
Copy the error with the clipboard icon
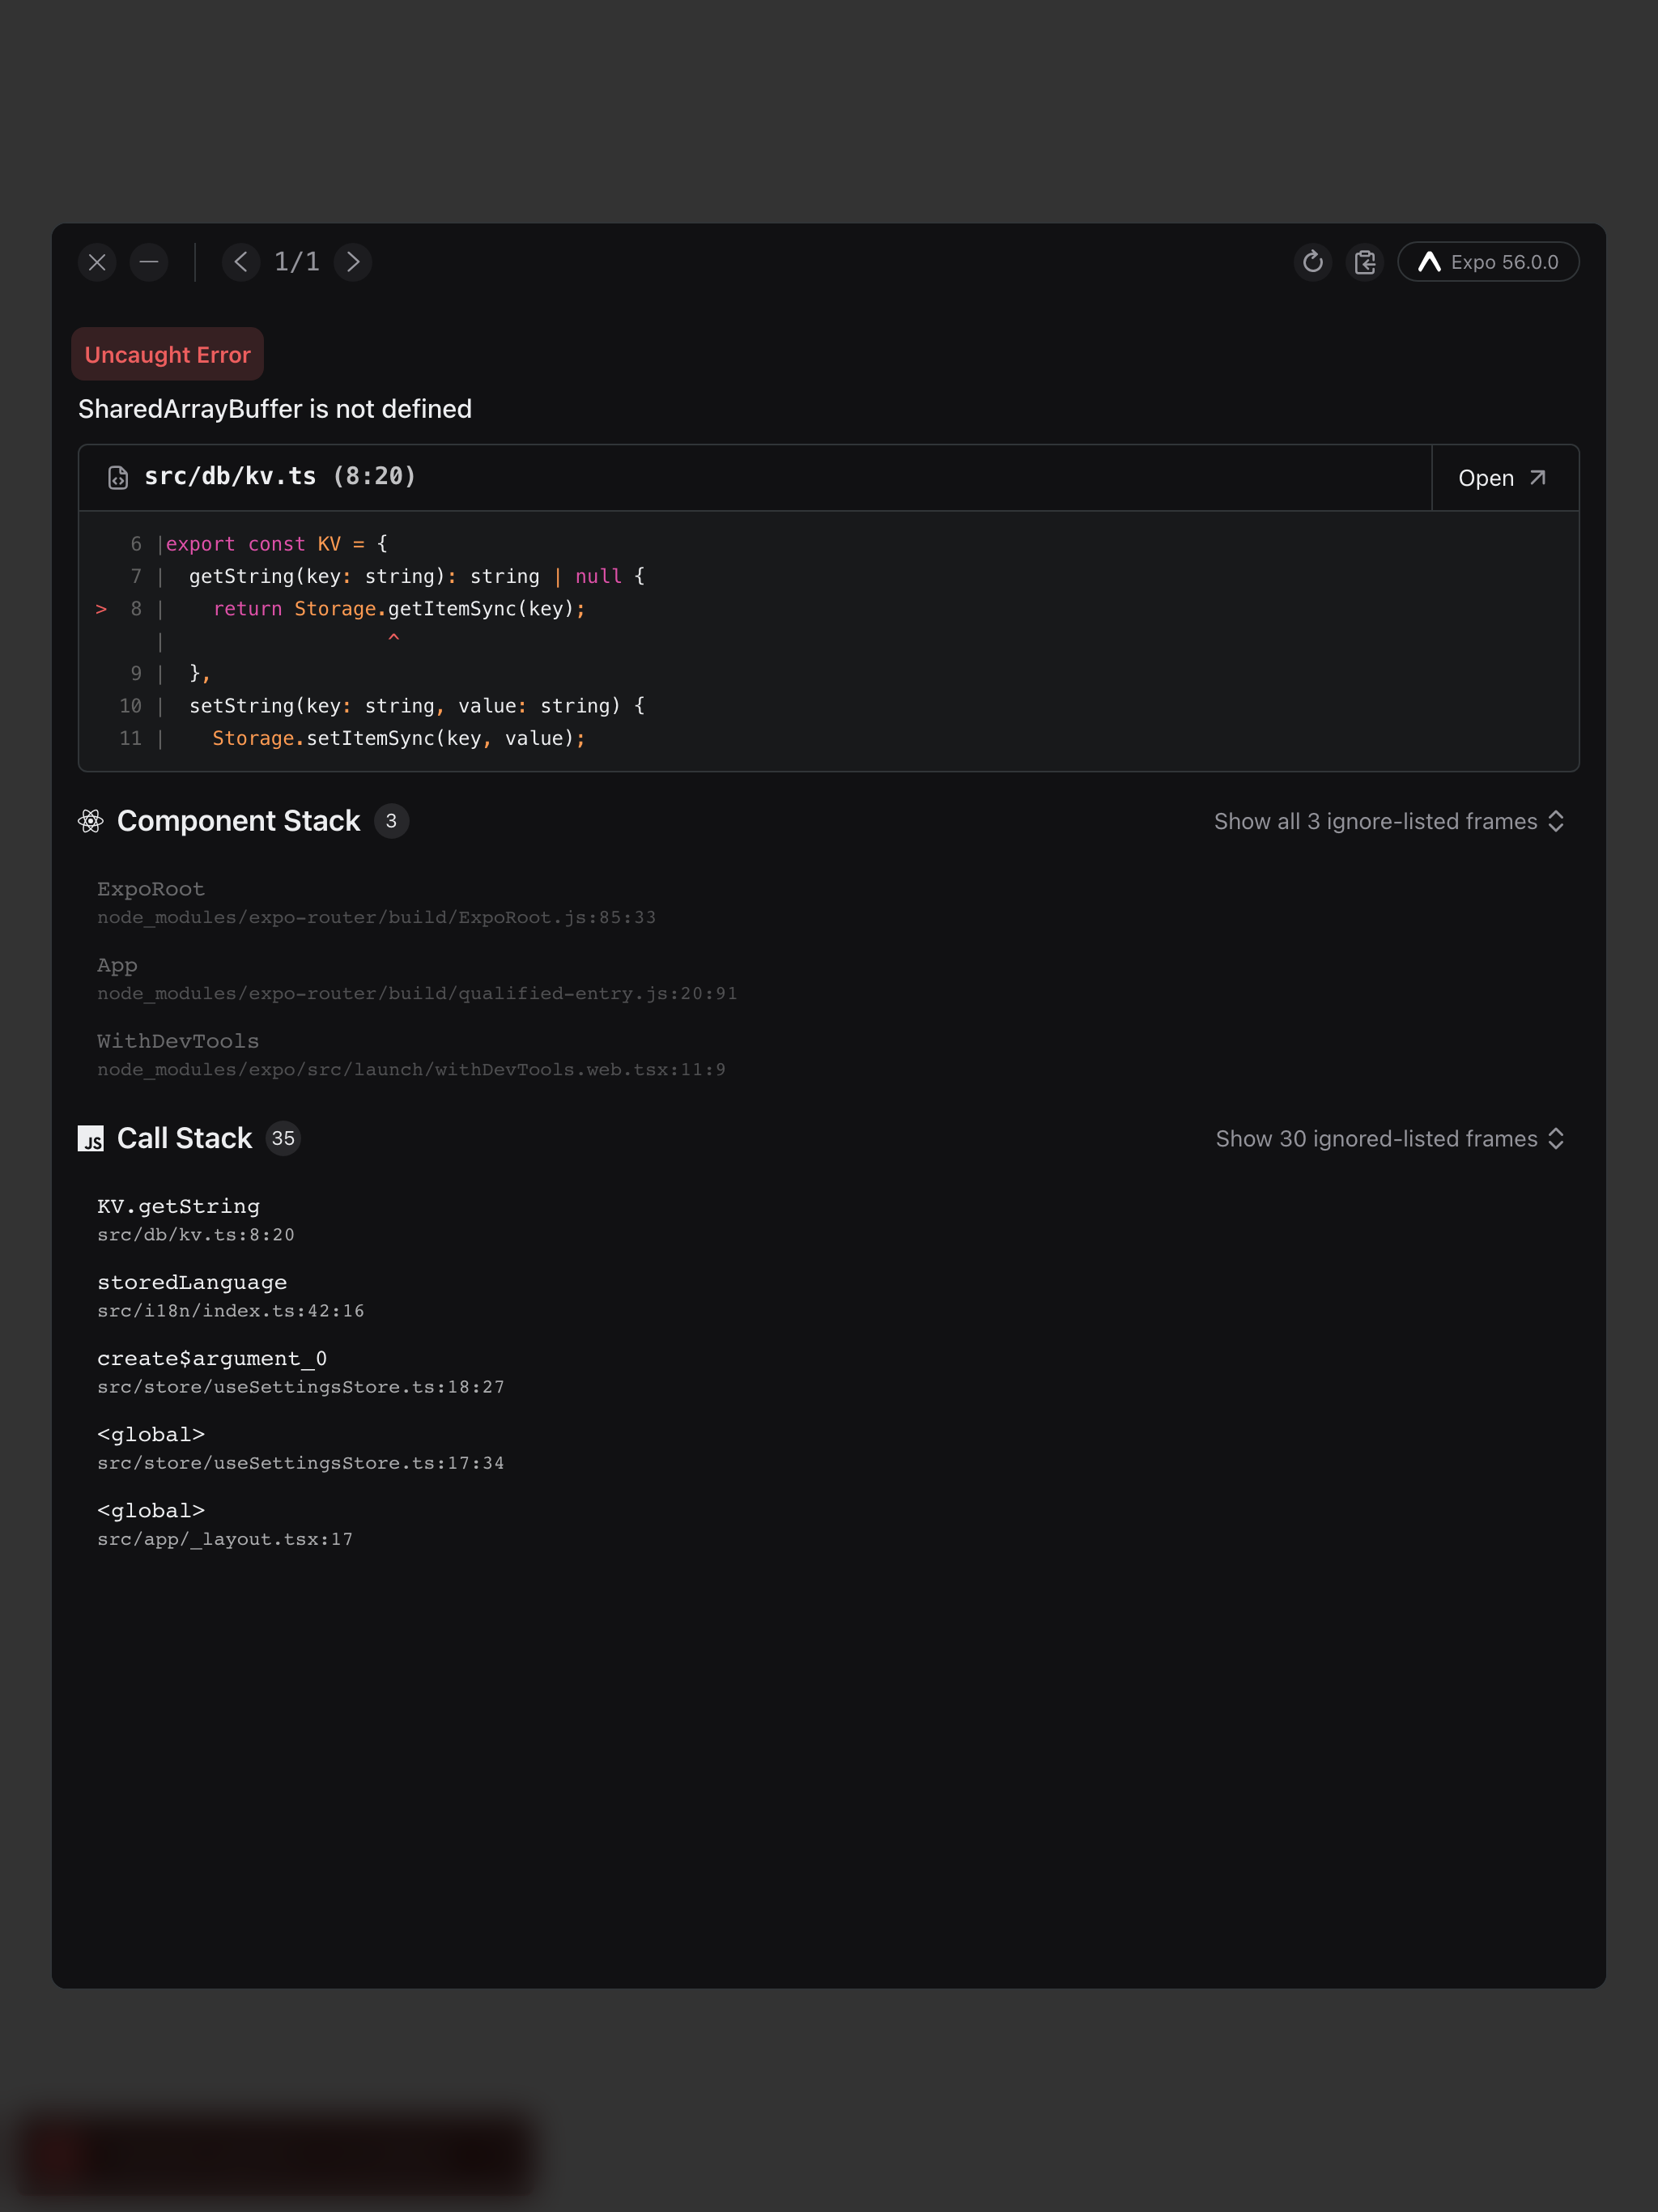1365,262
